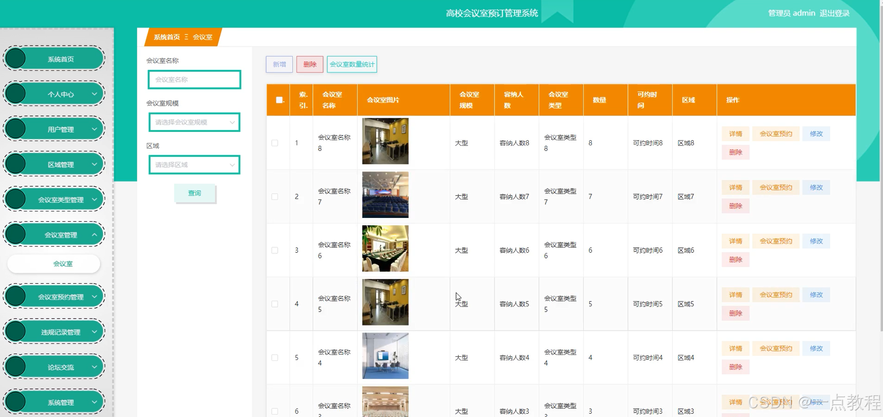883x417 pixels.
Task: Check the row for 会议室名称3
Action: (x=275, y=411)
